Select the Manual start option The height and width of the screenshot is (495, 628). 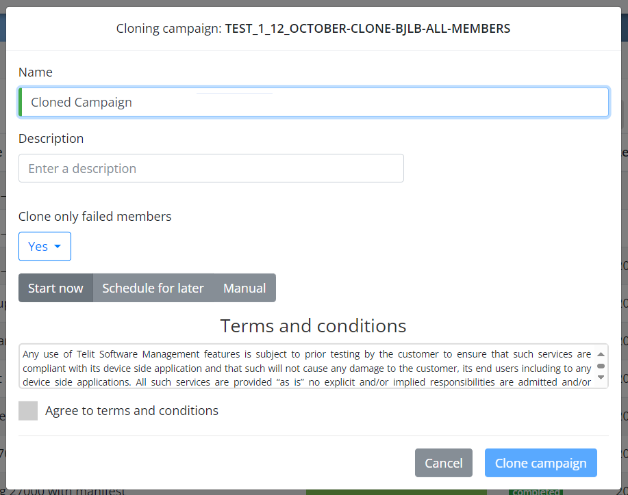[x=244, y=288]
